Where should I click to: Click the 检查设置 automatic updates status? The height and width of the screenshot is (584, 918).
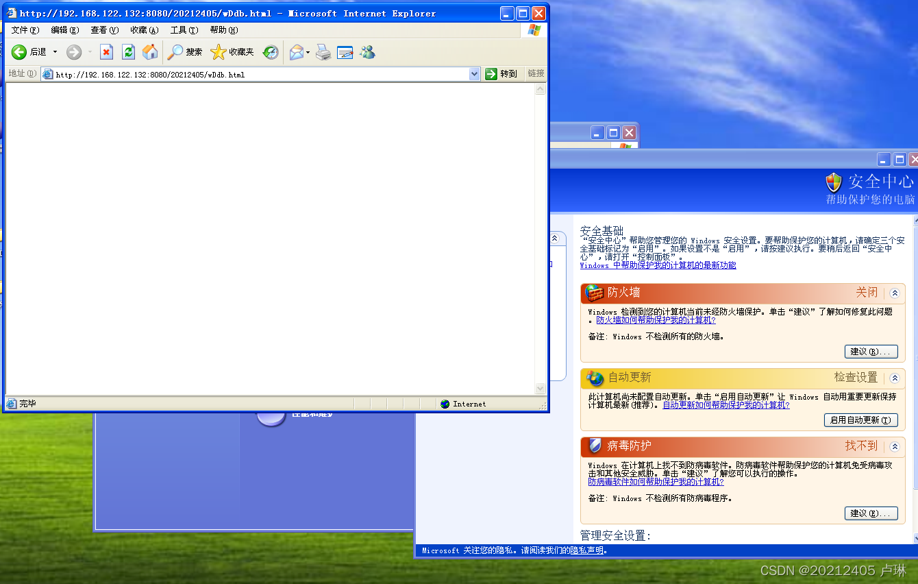856,378
